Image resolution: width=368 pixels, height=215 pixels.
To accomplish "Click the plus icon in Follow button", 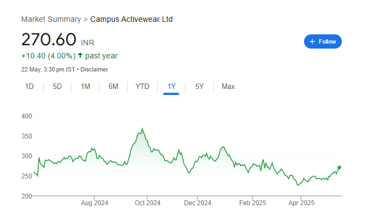I will pos(312,41).
